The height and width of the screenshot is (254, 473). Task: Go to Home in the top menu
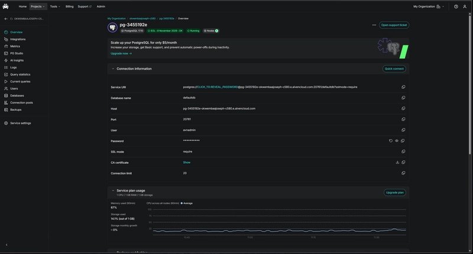pyautogui.click(x=22, y=6)
